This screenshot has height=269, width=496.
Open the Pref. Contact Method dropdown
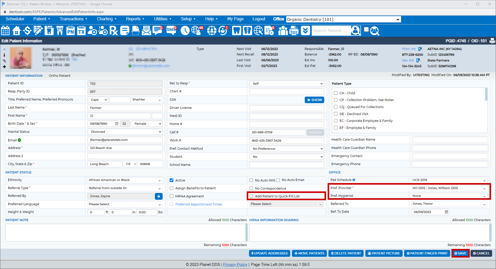coord(287,149)
